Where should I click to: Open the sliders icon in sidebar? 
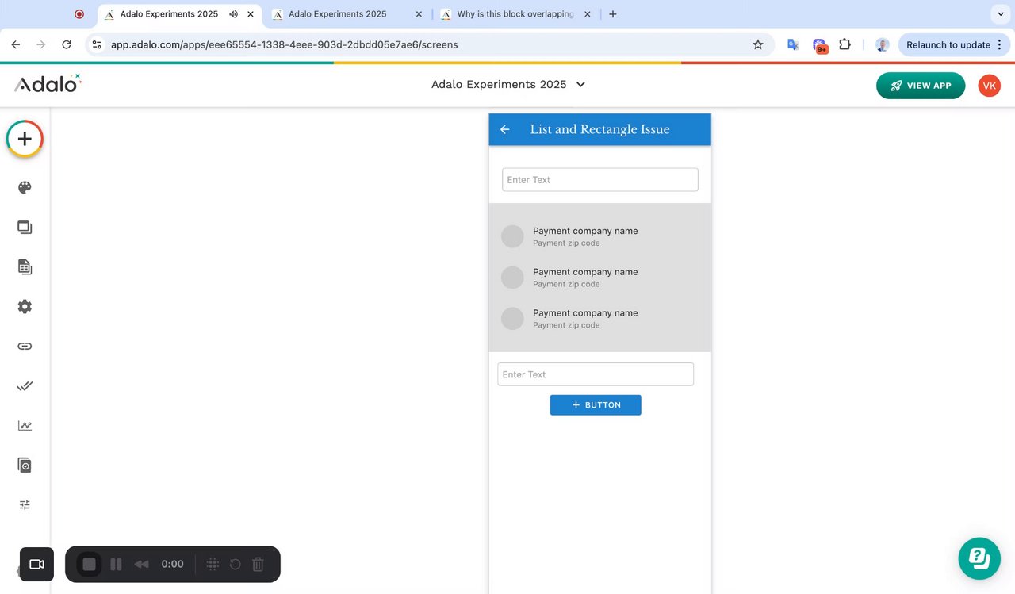[25, 505]
